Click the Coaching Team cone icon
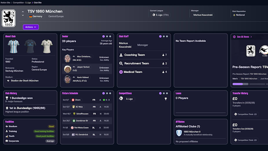Image resolution: width=268 pixels, height=151 pixels. click(x=121, y=55)
